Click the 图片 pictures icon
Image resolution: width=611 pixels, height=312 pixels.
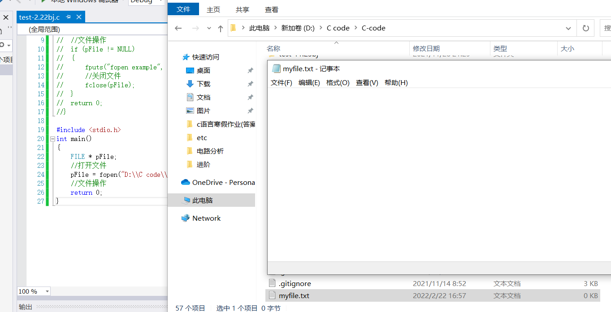[190, 111]
